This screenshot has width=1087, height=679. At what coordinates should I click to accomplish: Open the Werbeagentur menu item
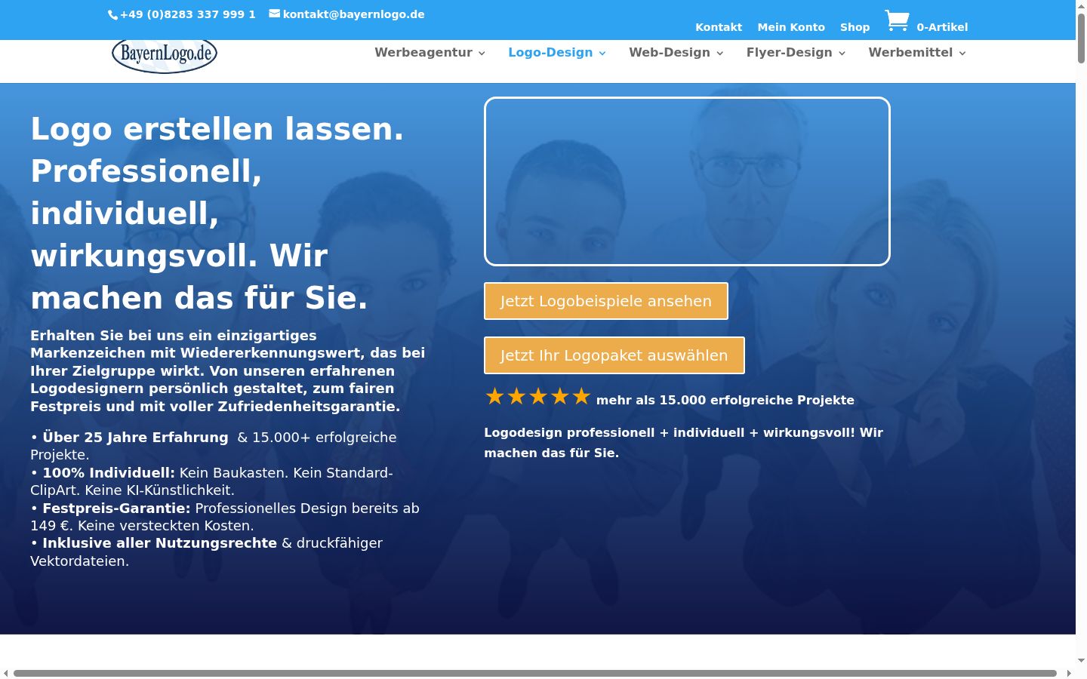pyautogui.click(x=423, y=52)
